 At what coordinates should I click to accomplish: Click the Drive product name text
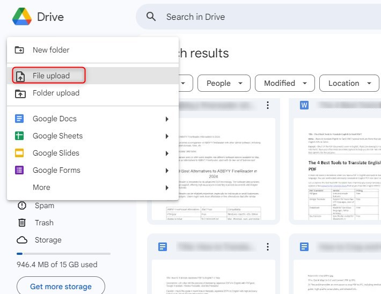tap(50, 17)
